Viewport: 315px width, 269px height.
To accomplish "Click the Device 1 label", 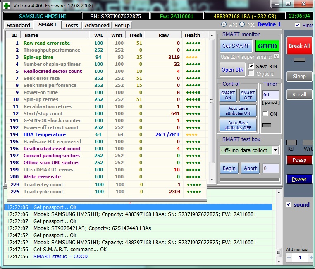I will click(x=269, y=24).
